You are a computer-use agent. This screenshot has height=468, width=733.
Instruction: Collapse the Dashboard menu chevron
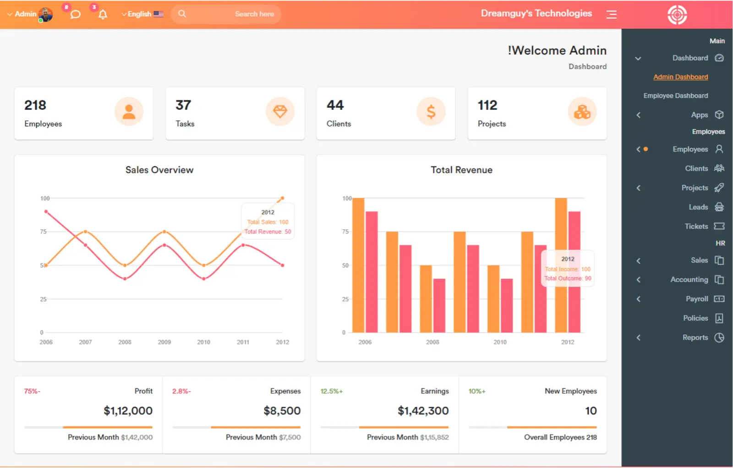(x=638, y=58)
